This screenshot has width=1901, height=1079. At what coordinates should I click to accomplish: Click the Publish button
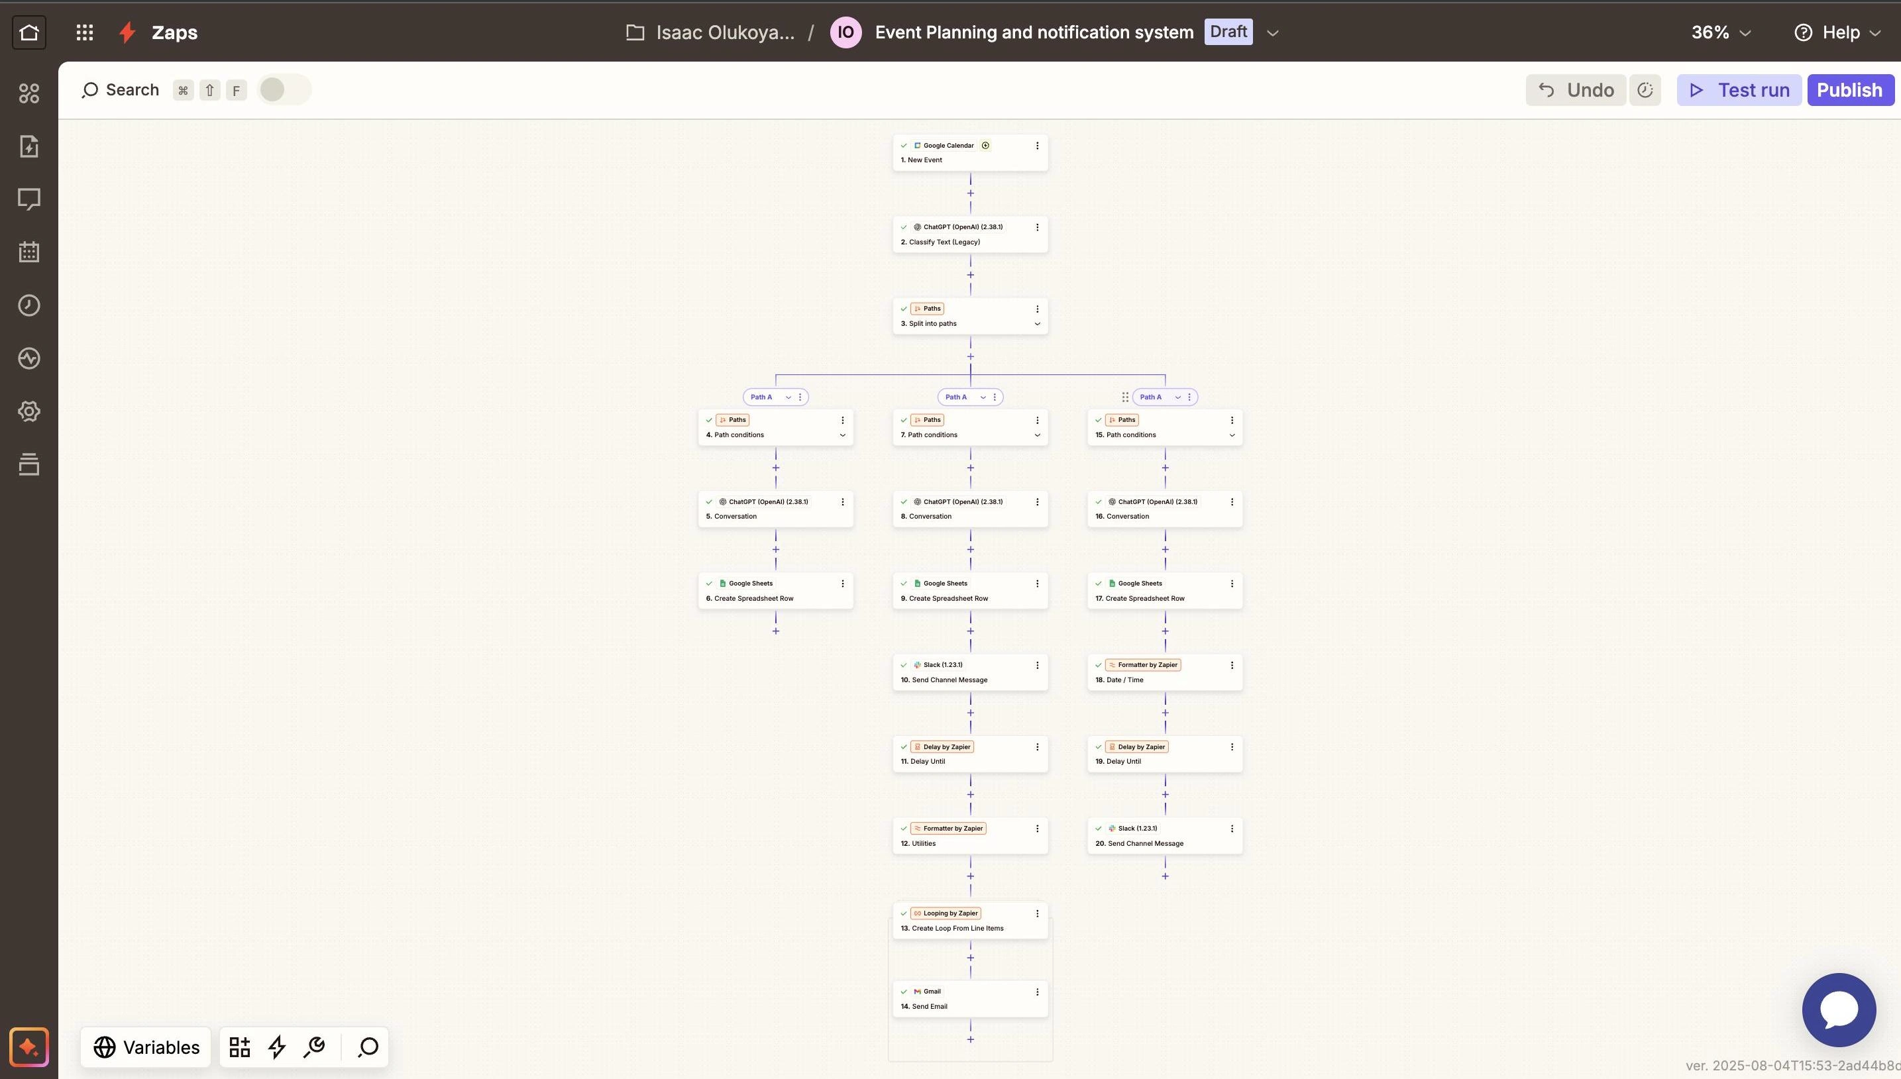click(1850, 90)
